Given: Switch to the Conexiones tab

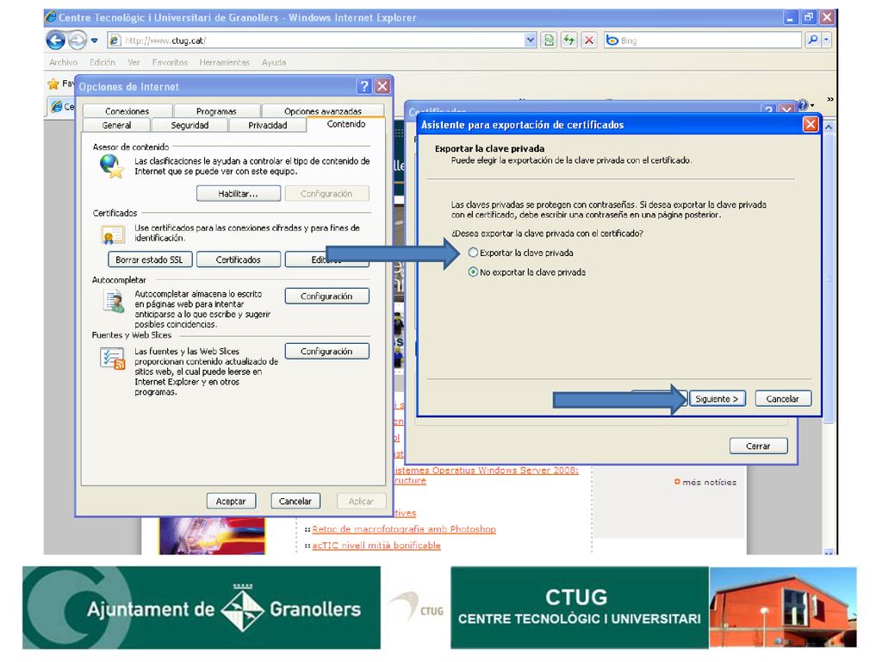Looking at the screenshot, I should click(127, 111).
